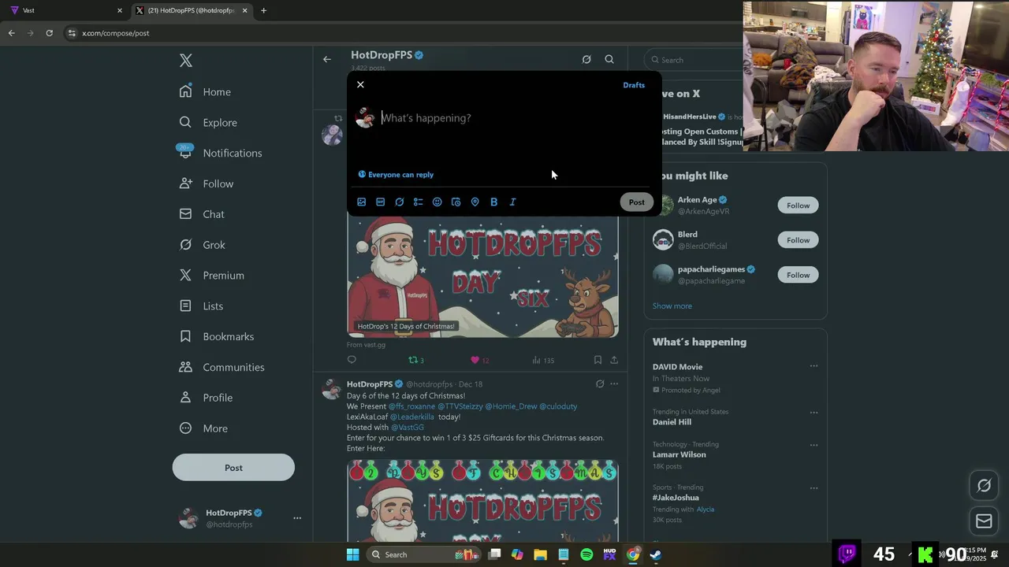
Task: Open the Lamarr Wilson trending topic
Action: tap(679, 454)
